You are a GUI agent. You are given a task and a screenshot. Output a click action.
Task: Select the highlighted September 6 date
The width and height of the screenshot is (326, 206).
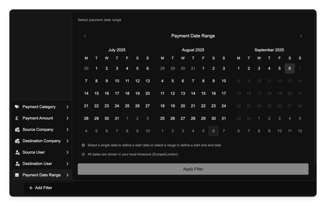(x=290, y=69)
